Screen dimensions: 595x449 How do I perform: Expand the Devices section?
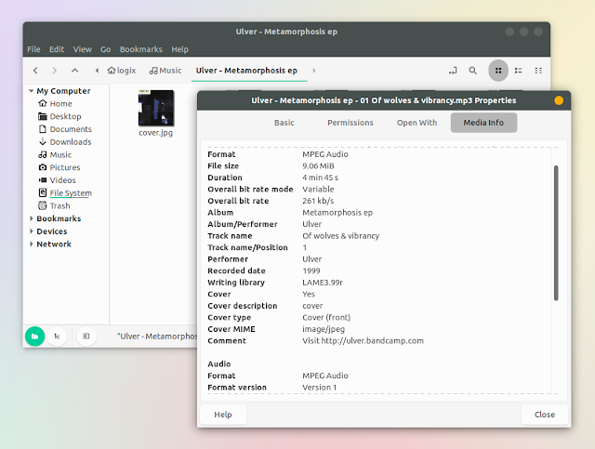tap(31, 231)
